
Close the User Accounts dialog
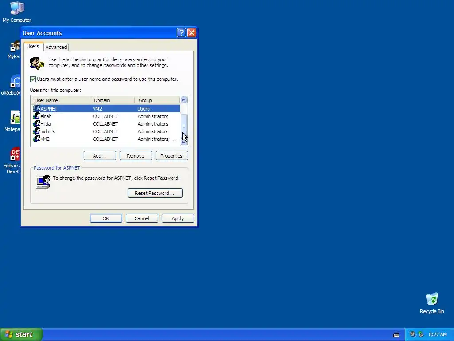pos(192,33)
